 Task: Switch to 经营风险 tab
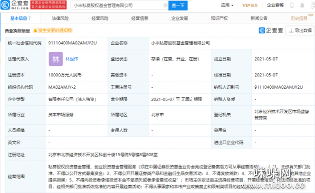click(x=100, y=18)
